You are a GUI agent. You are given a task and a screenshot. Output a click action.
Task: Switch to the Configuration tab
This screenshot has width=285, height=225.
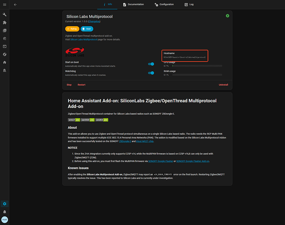coord(164,4)
